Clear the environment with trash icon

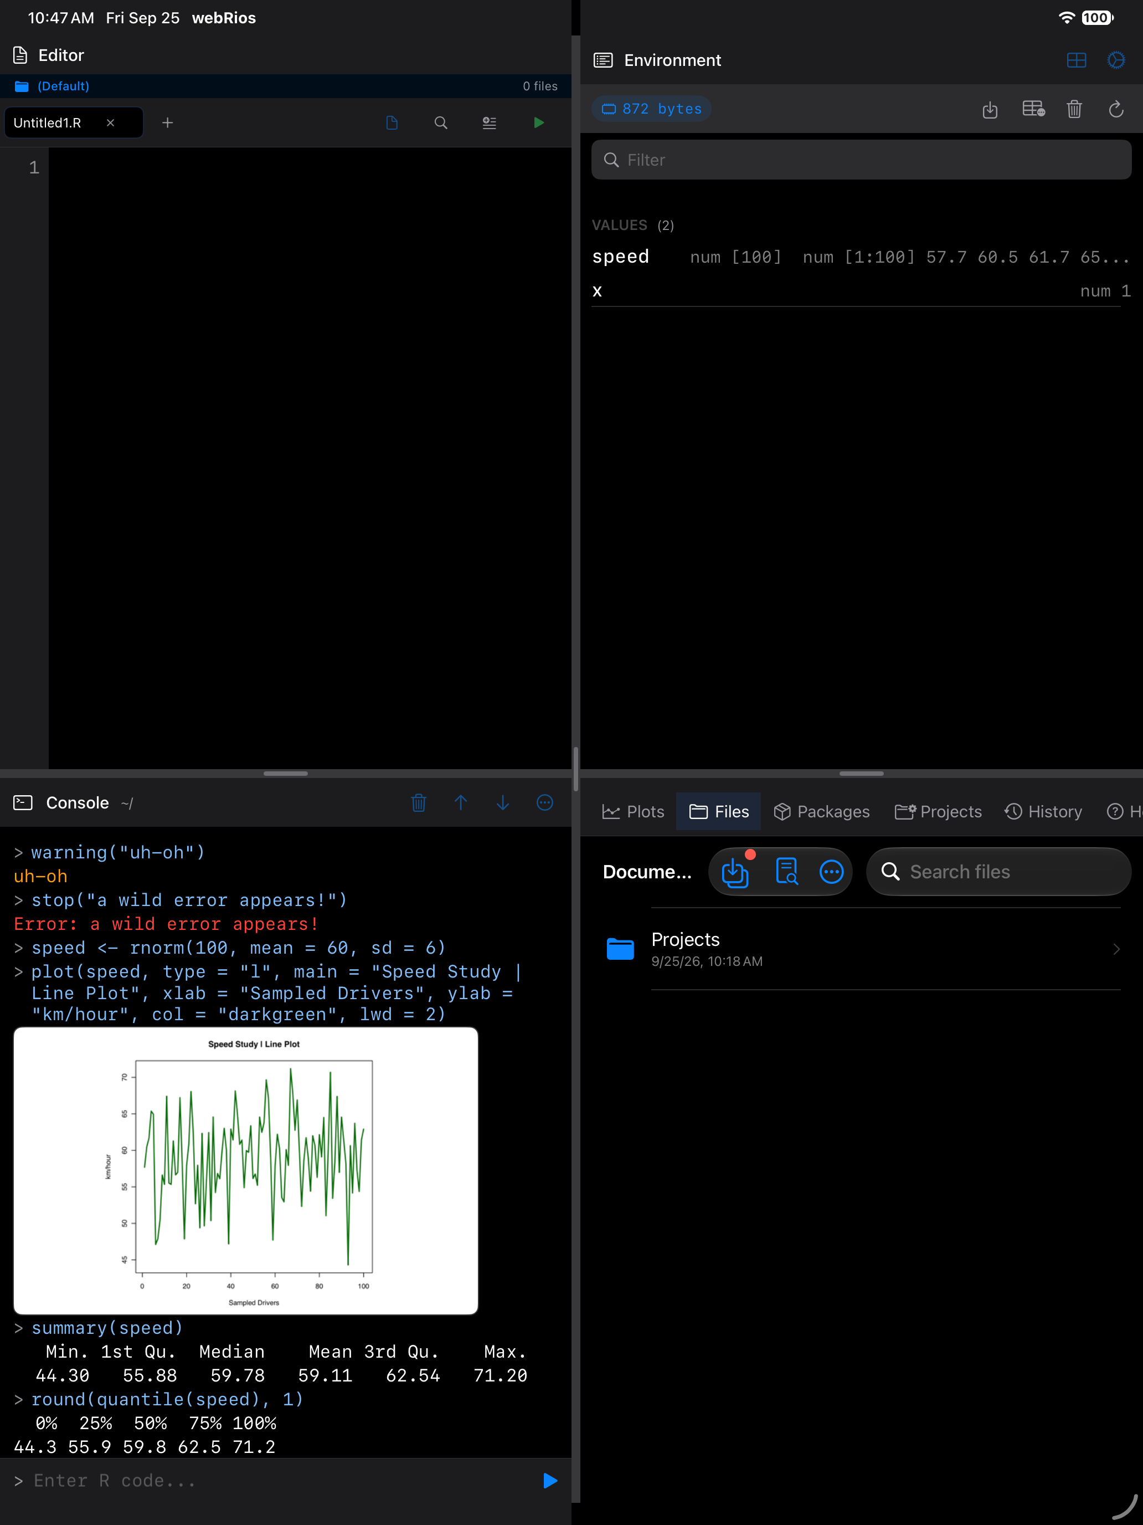1074,109
